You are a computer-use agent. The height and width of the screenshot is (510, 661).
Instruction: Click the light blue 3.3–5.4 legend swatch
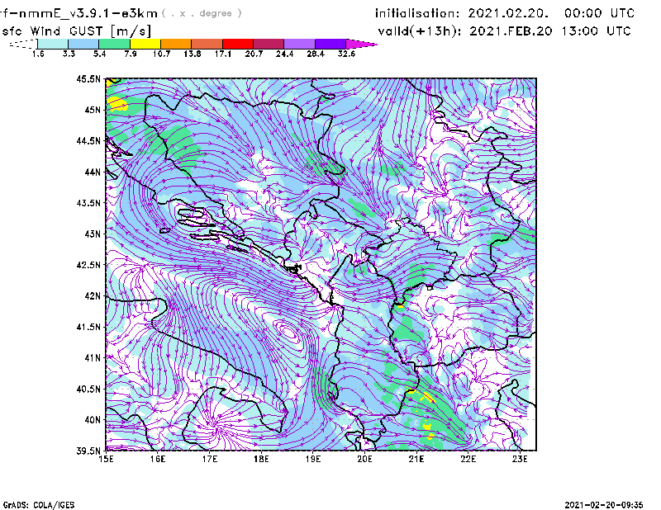click(x=83, y=44)
